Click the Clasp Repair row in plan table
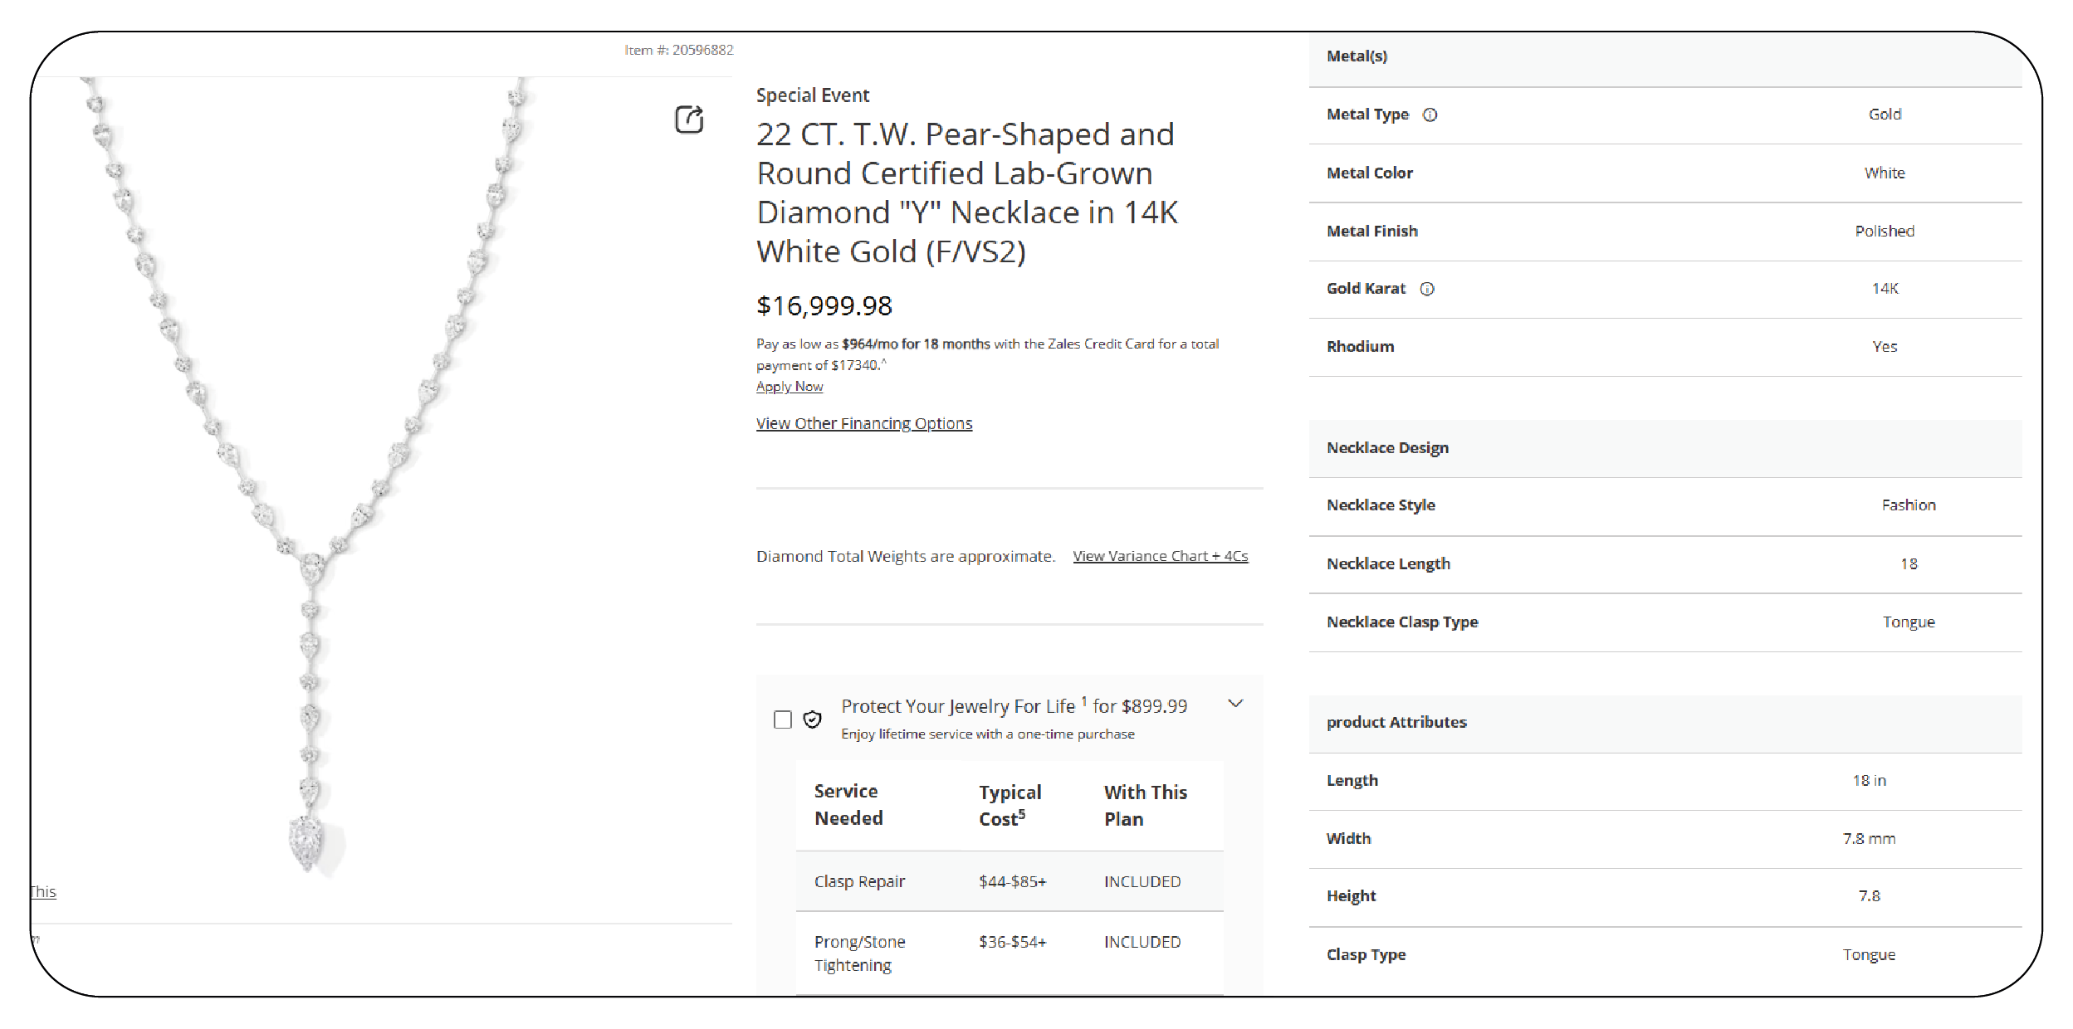The width and height of the screenshot is (2073, 1029). [x=859, y=881]
